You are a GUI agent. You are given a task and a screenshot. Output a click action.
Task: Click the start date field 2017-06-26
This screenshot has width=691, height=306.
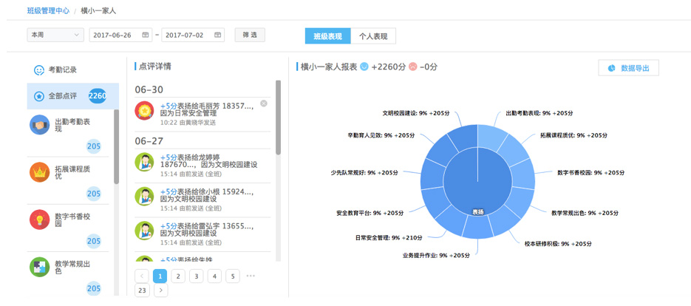coord(120,35)
